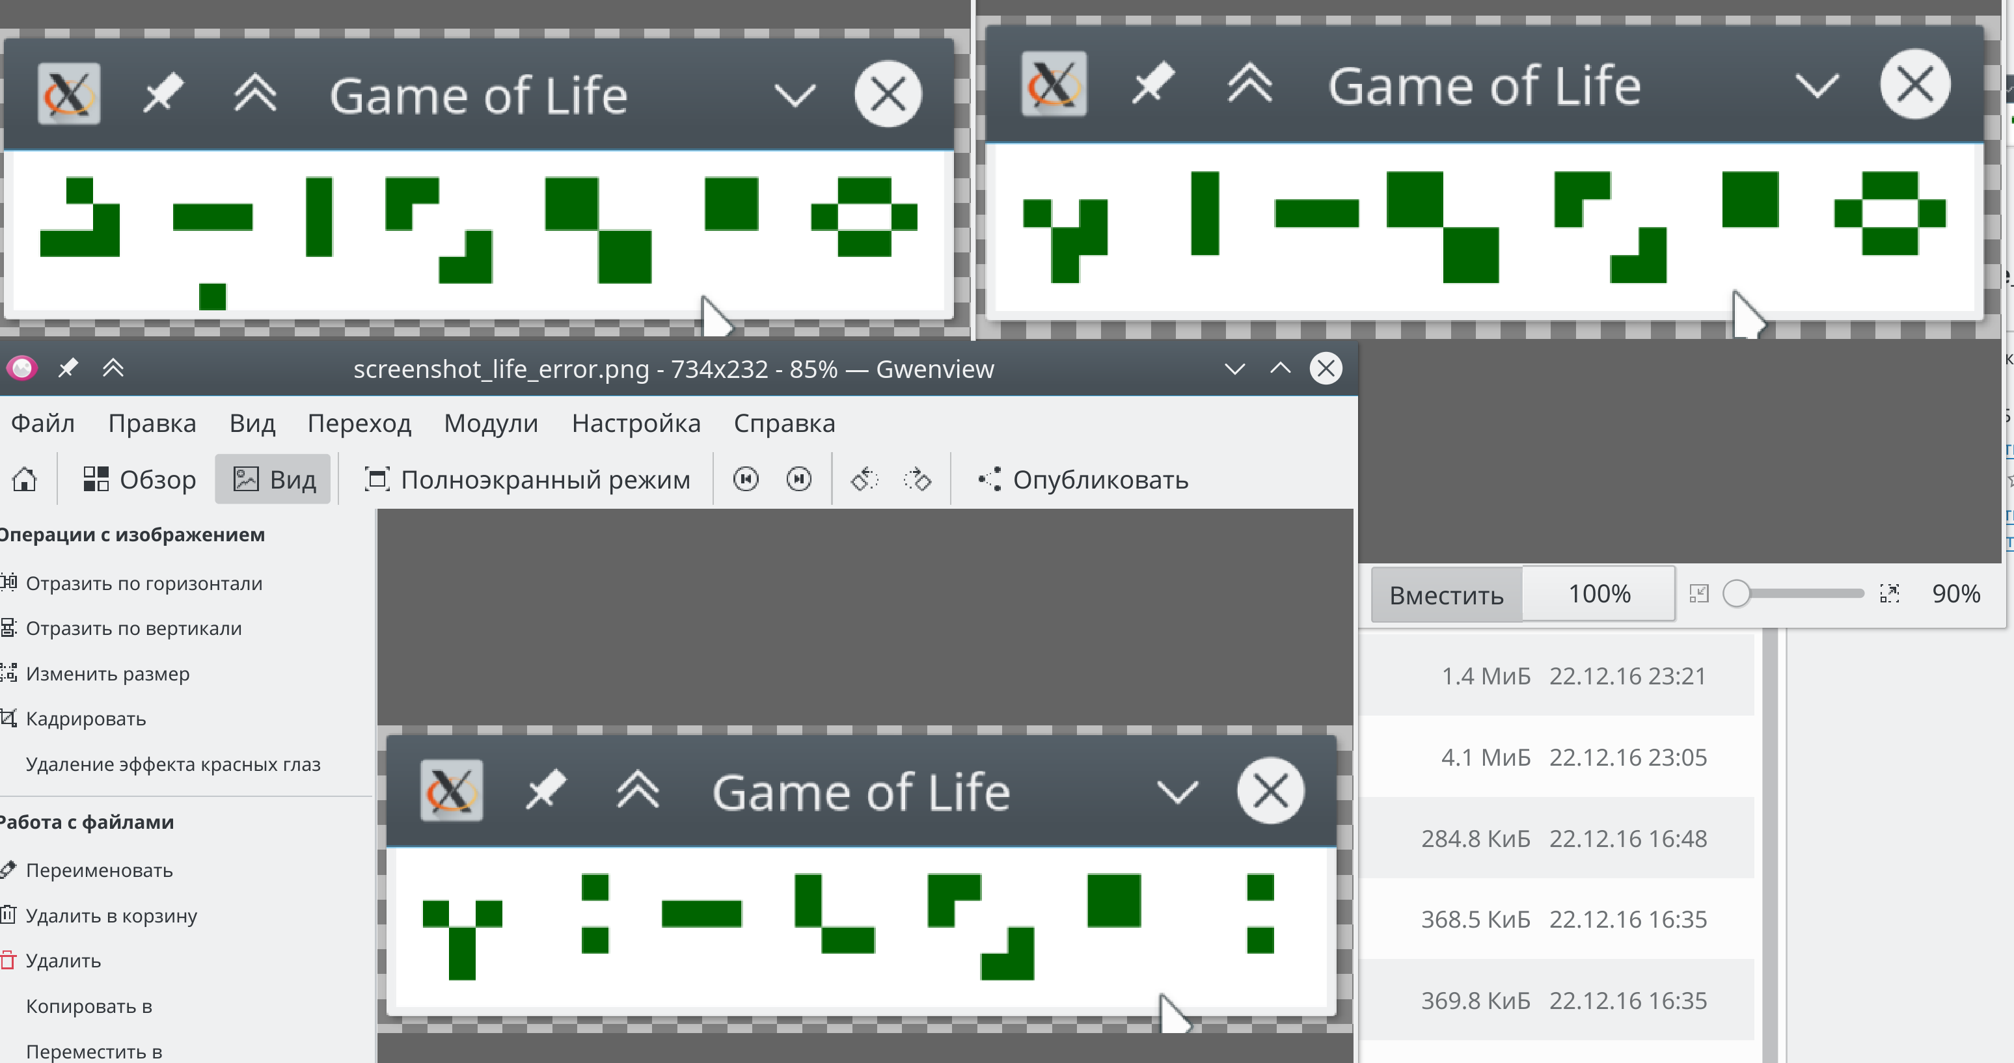Click the zoom-in icon beside the slider
The image size is (2014, 1063).
point(1889,593)
